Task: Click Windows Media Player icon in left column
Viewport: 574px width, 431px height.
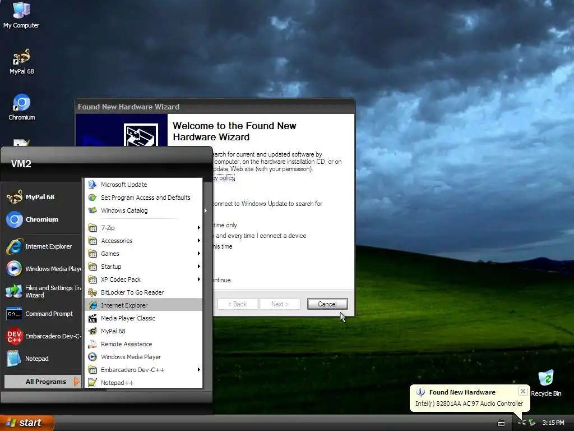Action: click(x=14, y=269)
